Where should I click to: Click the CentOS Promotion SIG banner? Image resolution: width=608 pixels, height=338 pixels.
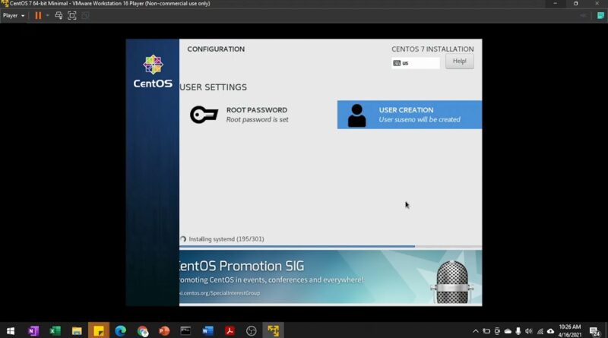coord(331,277)
